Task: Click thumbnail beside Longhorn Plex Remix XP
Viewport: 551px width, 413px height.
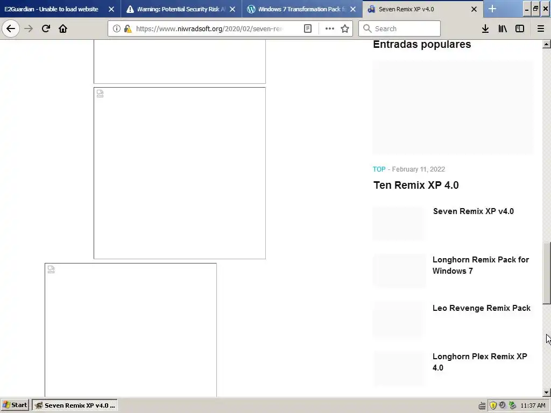Action: [399, 368]
